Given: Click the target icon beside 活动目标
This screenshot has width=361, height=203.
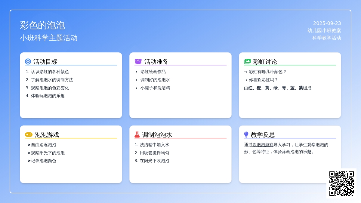Looking at the screenshot, I should (x=28, y=62).
